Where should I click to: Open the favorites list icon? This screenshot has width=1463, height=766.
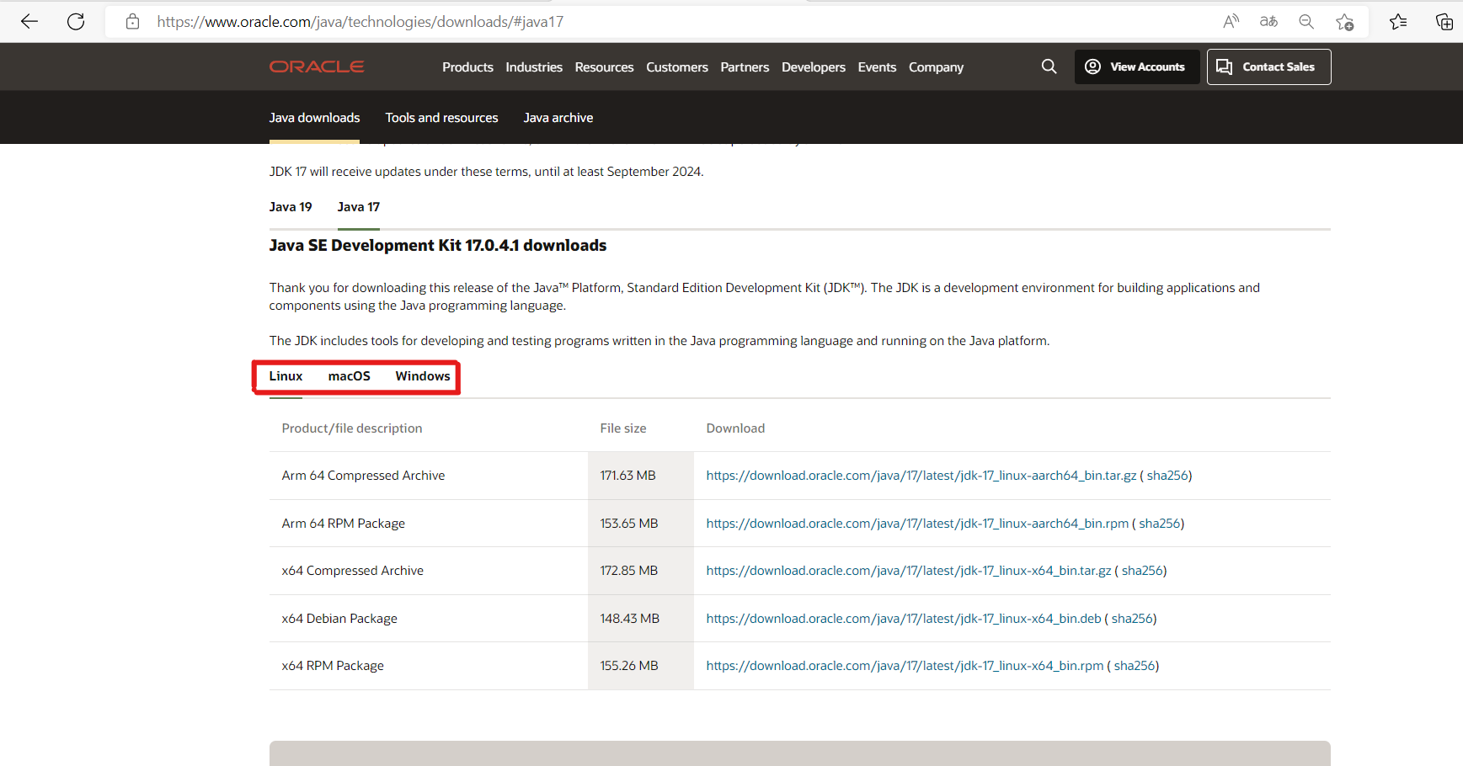1398,22
